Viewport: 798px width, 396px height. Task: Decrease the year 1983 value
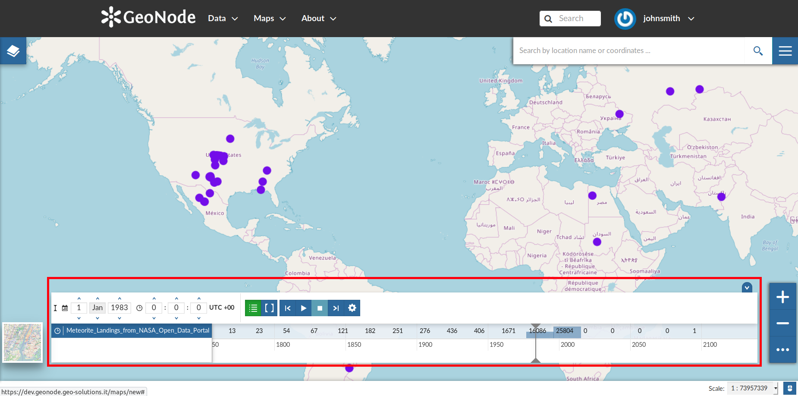(x=119, y=318)
